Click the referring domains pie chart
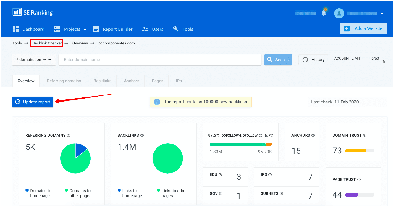 75,158
